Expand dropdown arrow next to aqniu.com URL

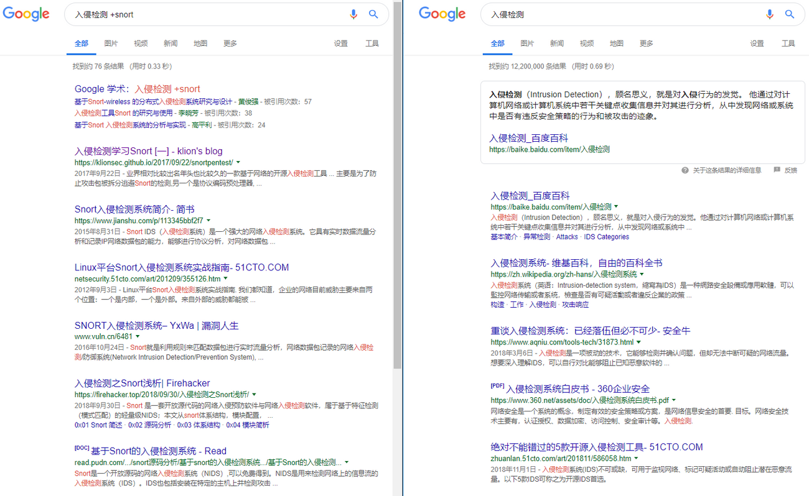pyautogui.click(x=638, y=342)
